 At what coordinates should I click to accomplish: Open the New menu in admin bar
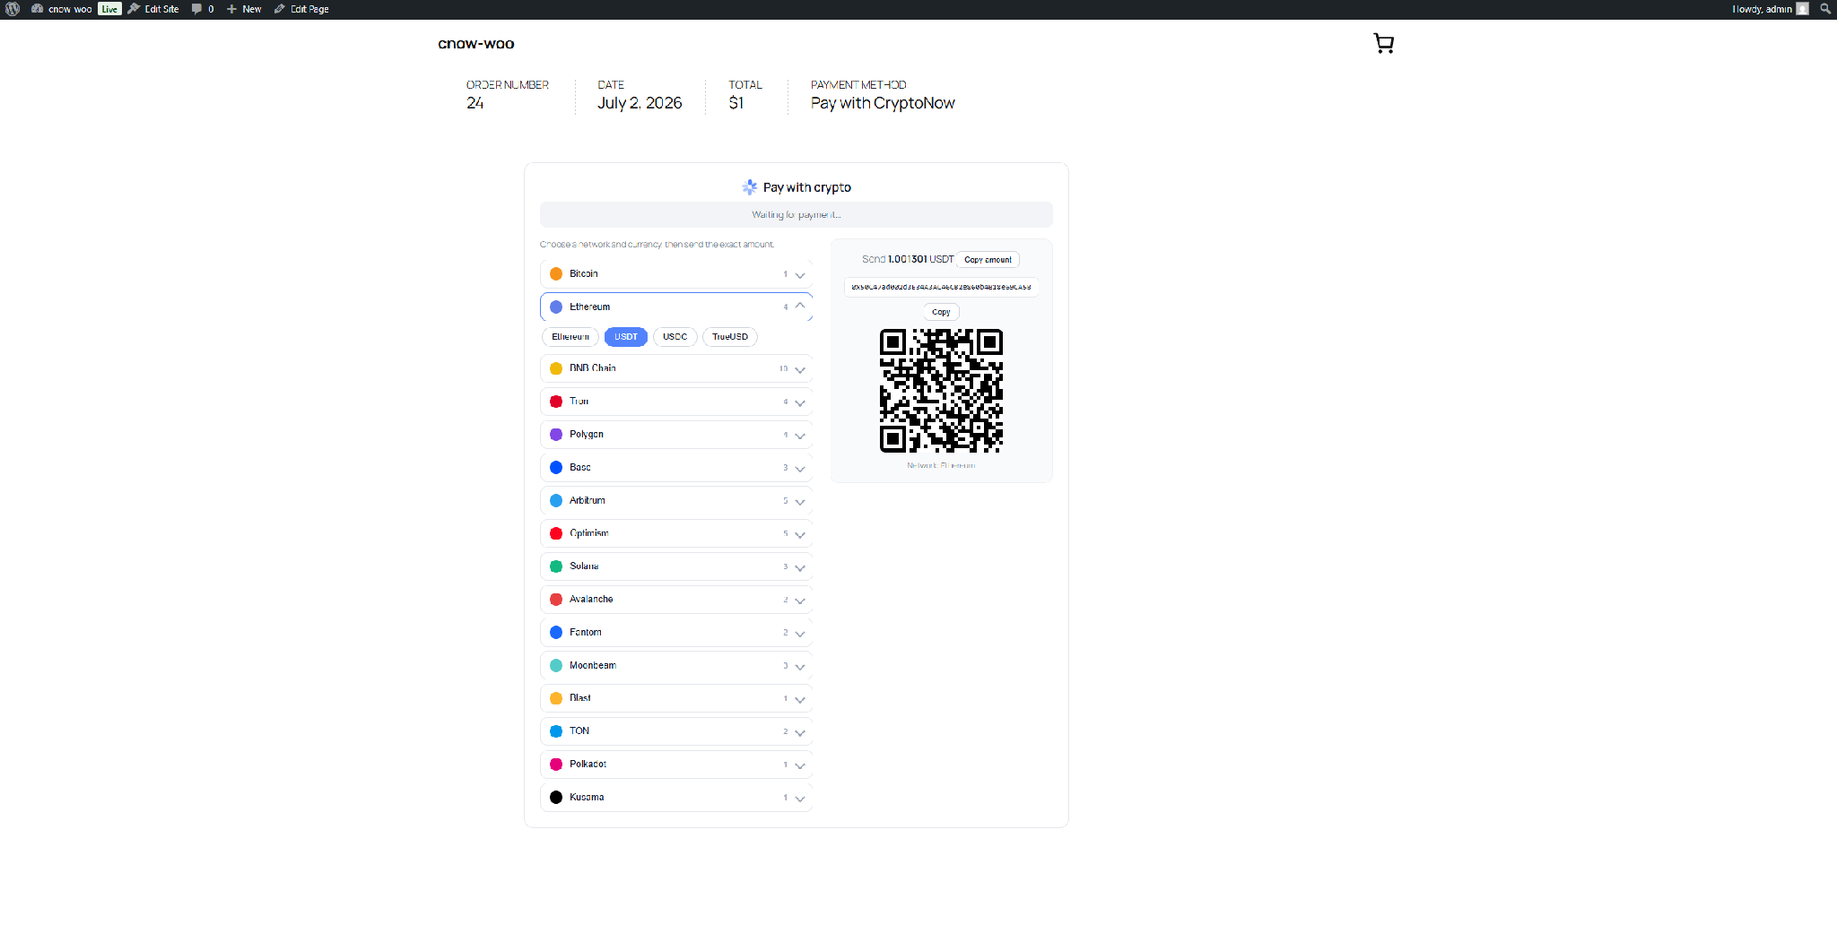[244, 9]
